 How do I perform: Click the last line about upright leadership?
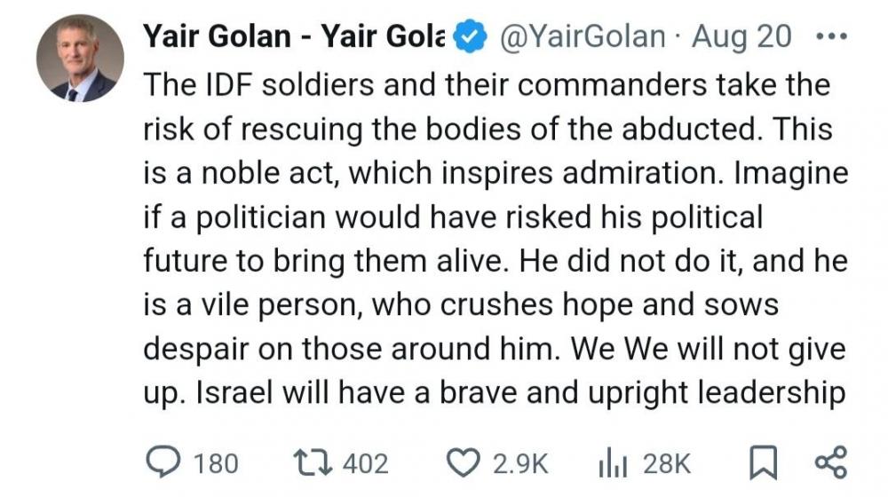492,391
